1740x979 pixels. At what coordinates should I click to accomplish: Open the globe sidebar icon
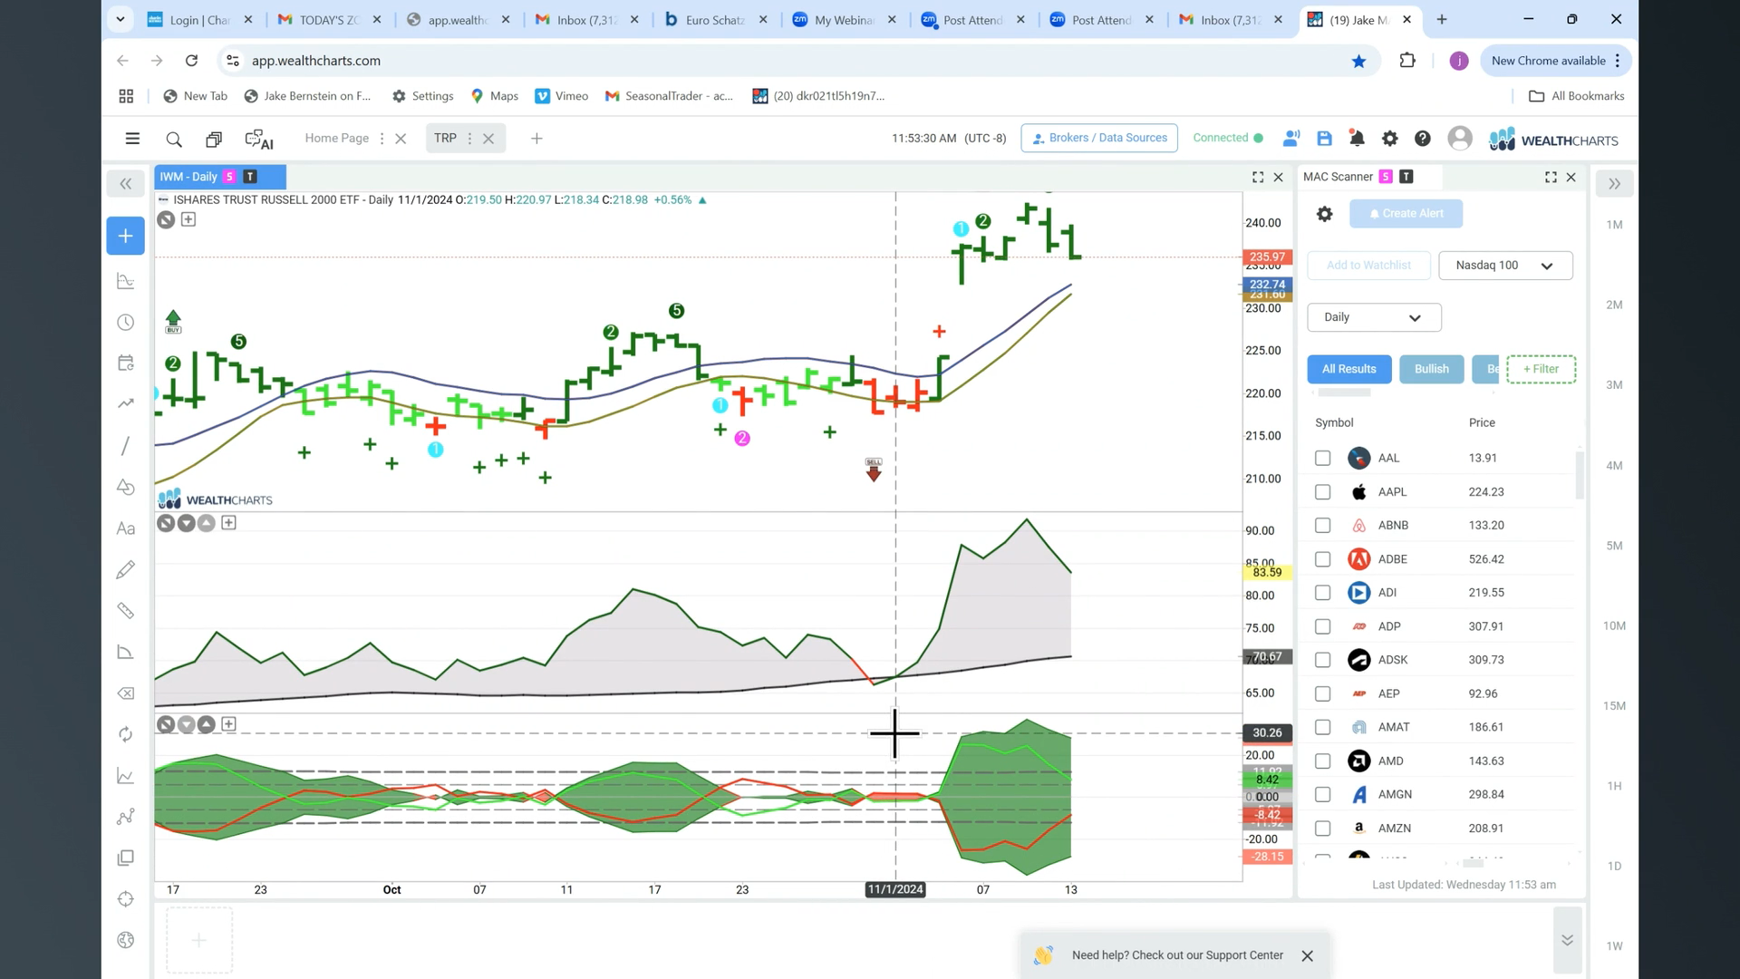coord(125,940)
